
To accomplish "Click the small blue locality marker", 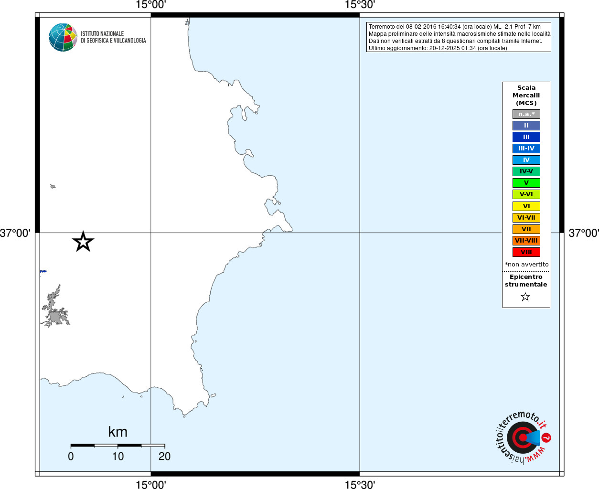I will click(43, 271).
